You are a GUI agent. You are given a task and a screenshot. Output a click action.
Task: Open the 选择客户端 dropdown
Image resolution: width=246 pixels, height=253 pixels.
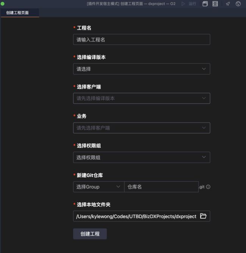142,98
